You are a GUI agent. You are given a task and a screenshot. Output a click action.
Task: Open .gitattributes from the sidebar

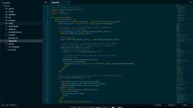tap(13, 26)
